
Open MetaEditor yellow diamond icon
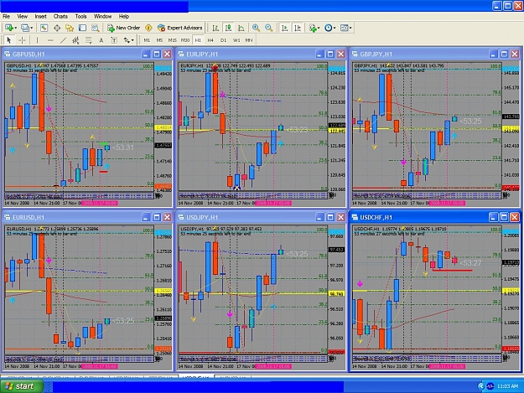pyautogui.click(x=148, y=28)
